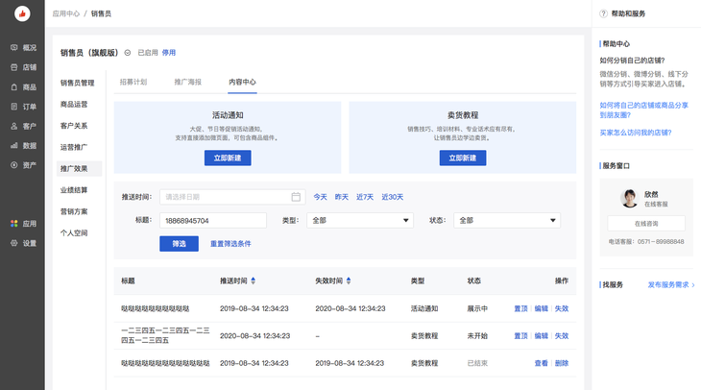Switch to the 招募计划 tab
This screenshot has height=390, width=701.
point(133,83)
